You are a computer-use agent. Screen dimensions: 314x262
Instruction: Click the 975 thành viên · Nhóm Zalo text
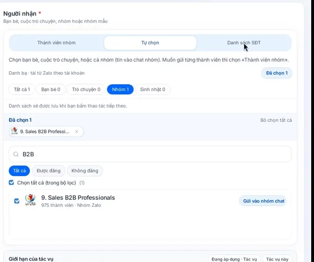point(71,205)
